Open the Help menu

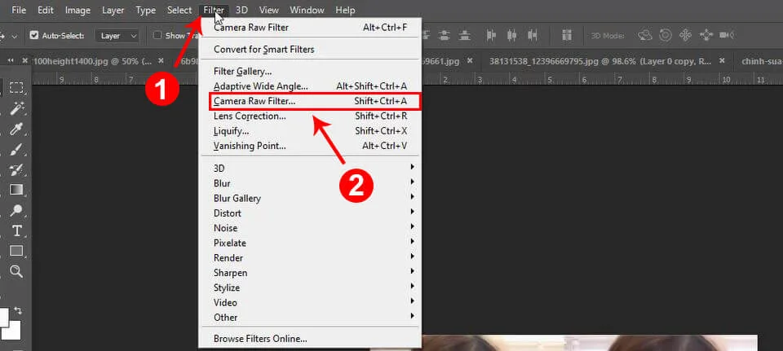tap(345, 10)
